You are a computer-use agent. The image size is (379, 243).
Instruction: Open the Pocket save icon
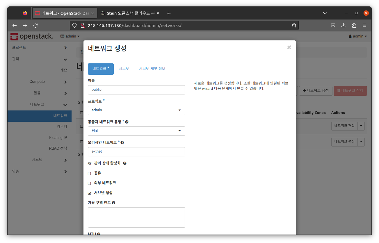click(333, 25)
